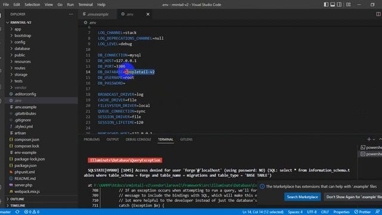Click Don't Show Again for .example files
The height and width of the screenshot is (215, 382).
point(353,197)
